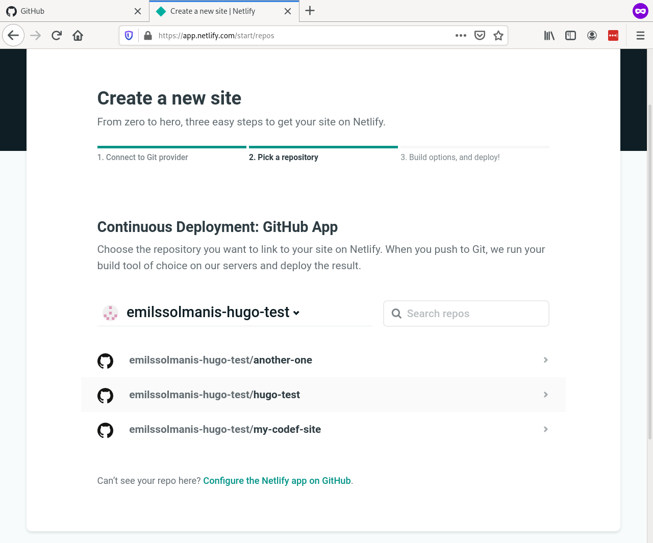The height and width of the screenshot is (543, 653).
Task: Open the browser home page icon
Action: [x=78, y=35]
